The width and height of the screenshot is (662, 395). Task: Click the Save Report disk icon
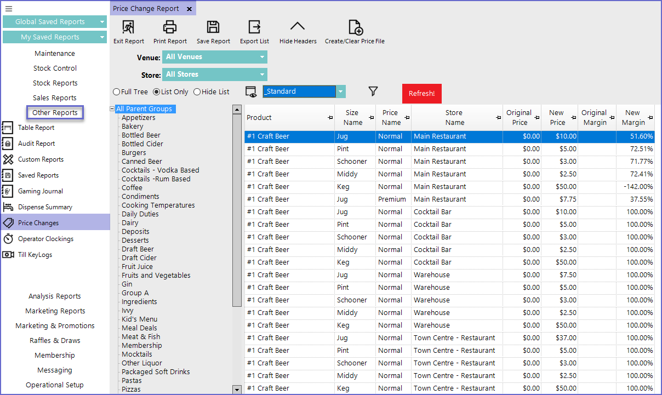pos(213,27)
